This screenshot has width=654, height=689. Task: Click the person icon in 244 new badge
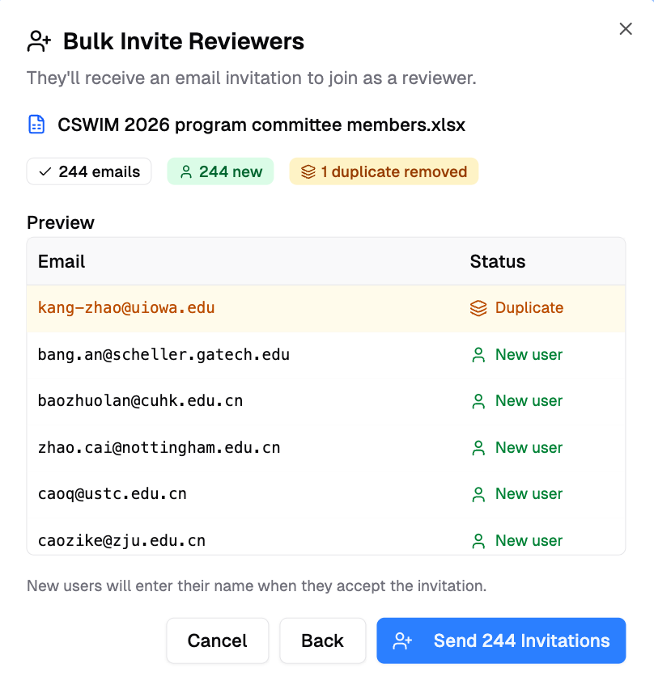[186, 171]
